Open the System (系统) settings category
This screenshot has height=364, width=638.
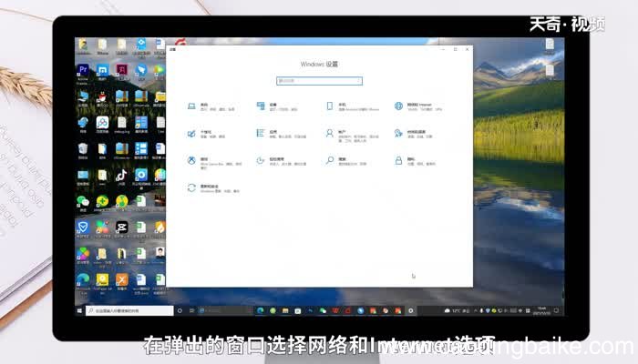click(x=211, y=106)
